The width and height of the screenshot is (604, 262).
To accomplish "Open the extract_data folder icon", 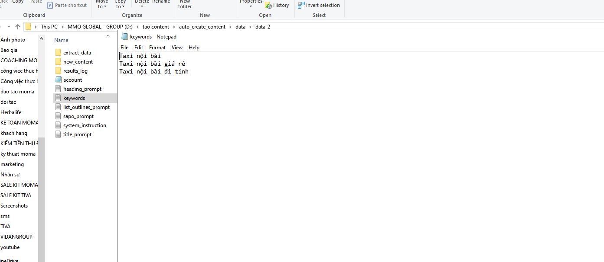I will pos(59,52).
